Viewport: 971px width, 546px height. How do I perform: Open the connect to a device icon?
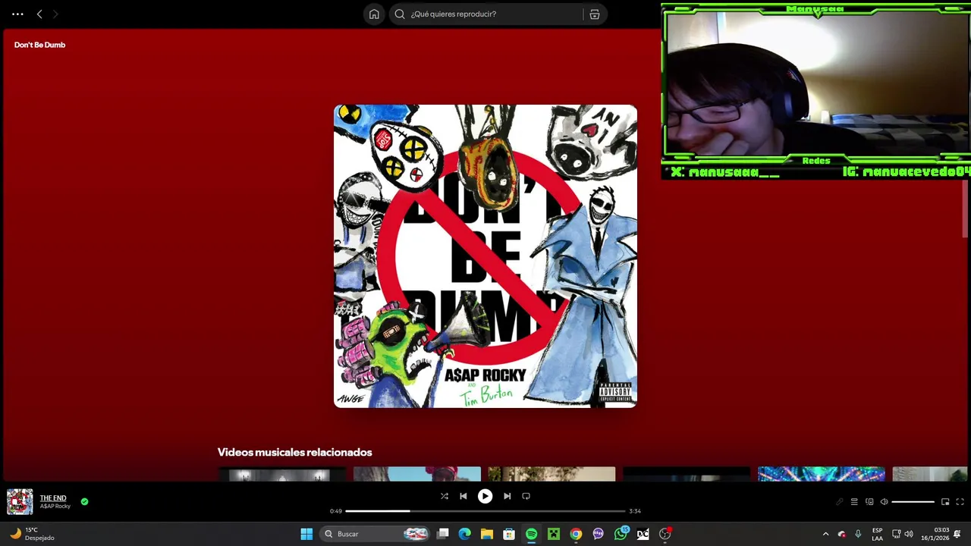(x=869, y=502)
